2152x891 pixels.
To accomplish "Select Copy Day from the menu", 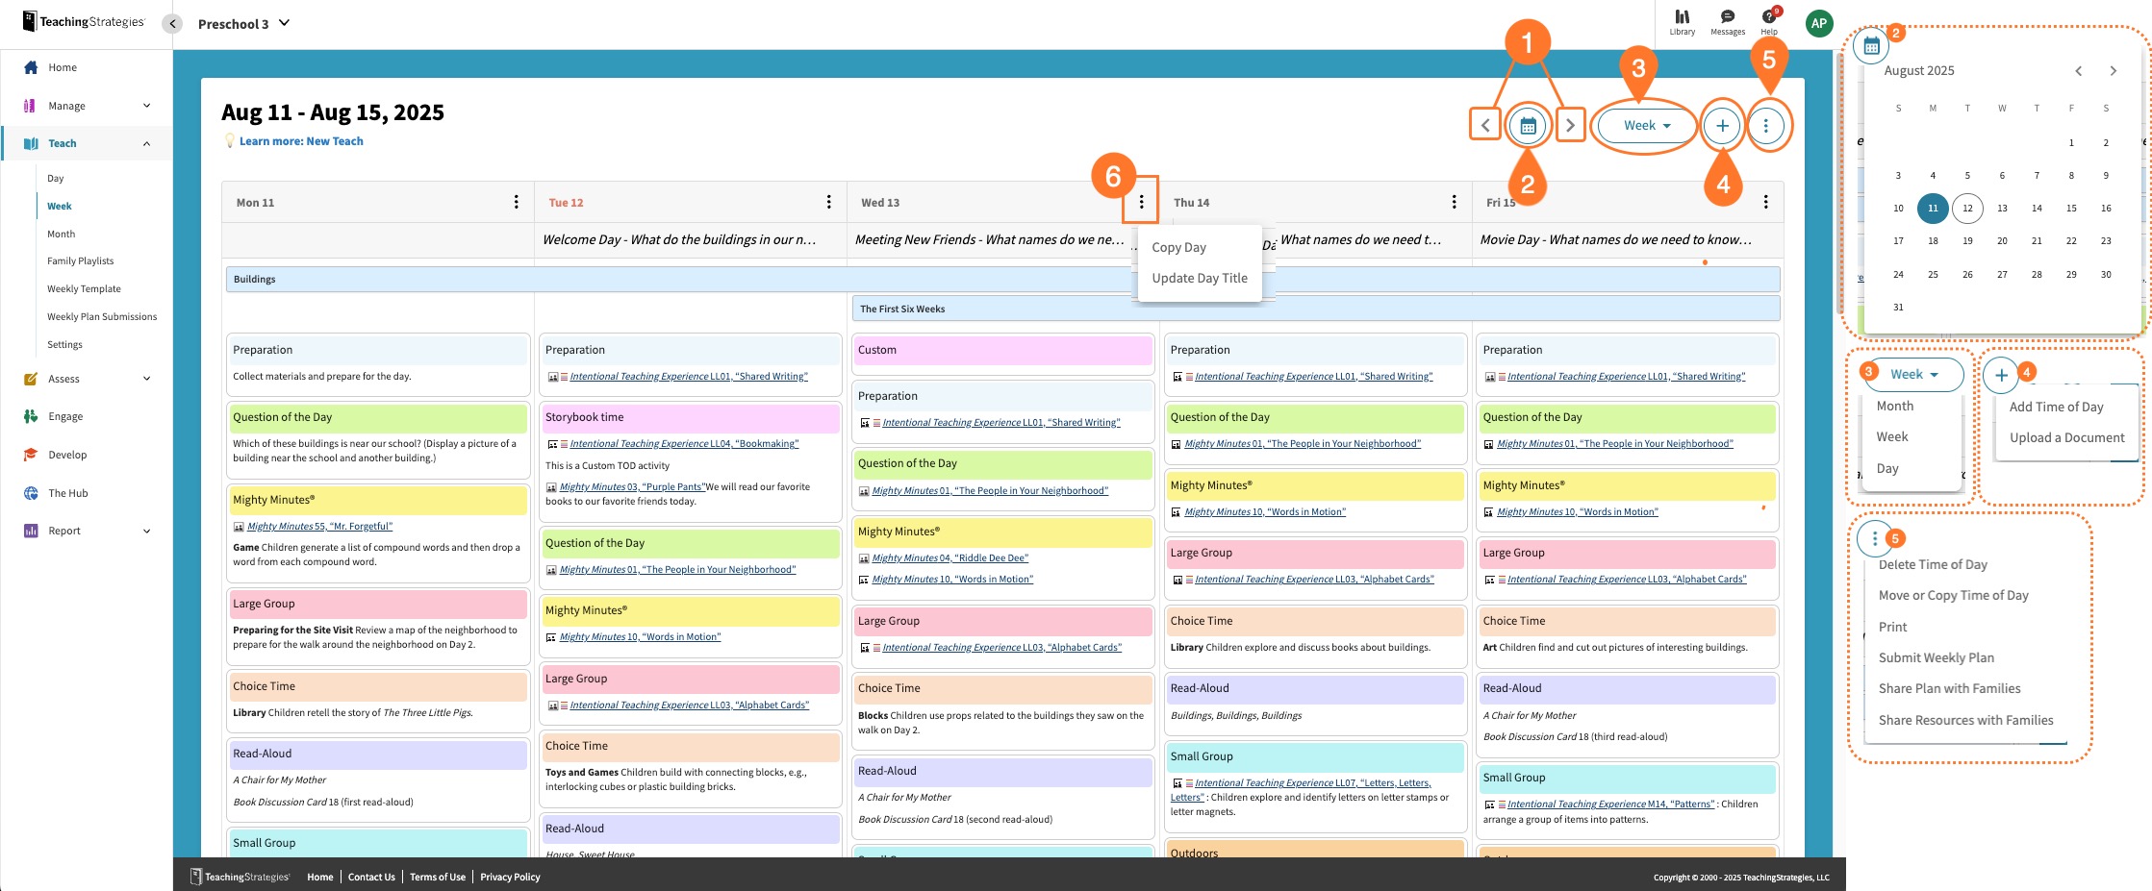I will [1178, 247].
